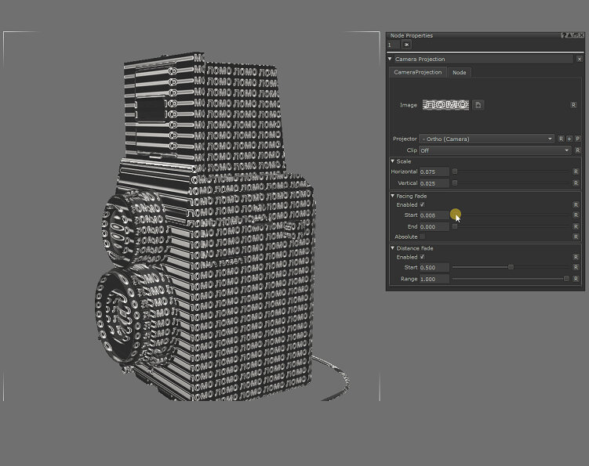Open the Clip dropdown set to Off
The height and width of the screenshot is (466, 589).
[x=495, y=150]
